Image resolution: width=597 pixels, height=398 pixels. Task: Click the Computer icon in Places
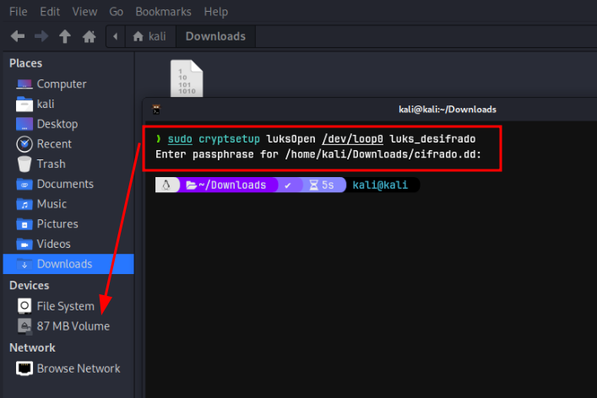[x=24, y=84]
